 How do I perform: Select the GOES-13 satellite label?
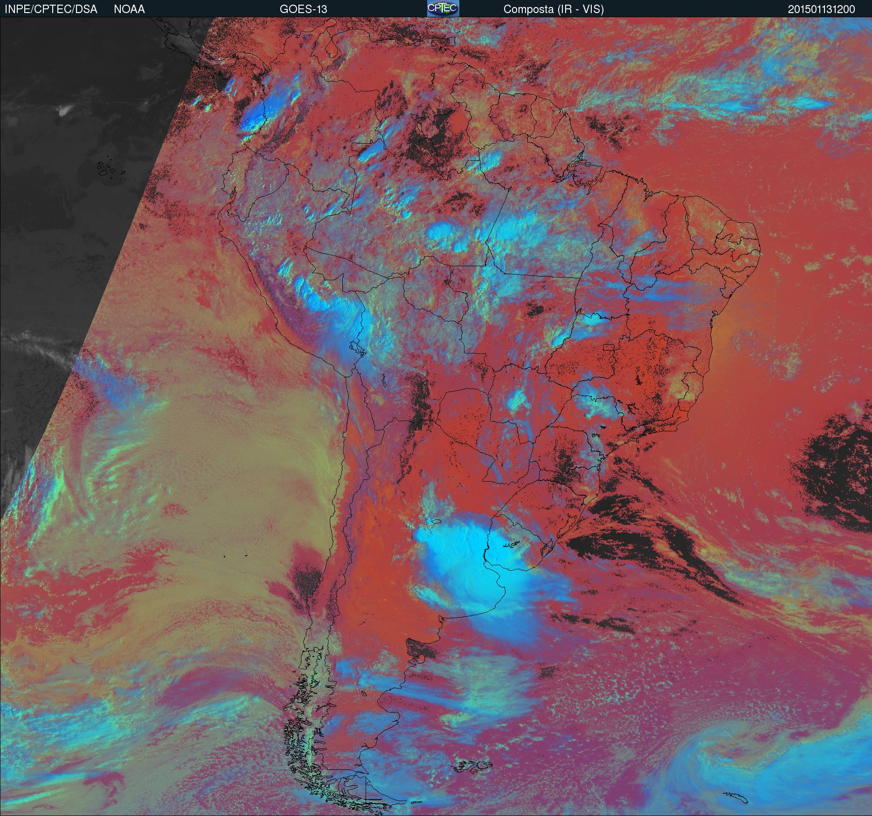click(x=303, y=9)
